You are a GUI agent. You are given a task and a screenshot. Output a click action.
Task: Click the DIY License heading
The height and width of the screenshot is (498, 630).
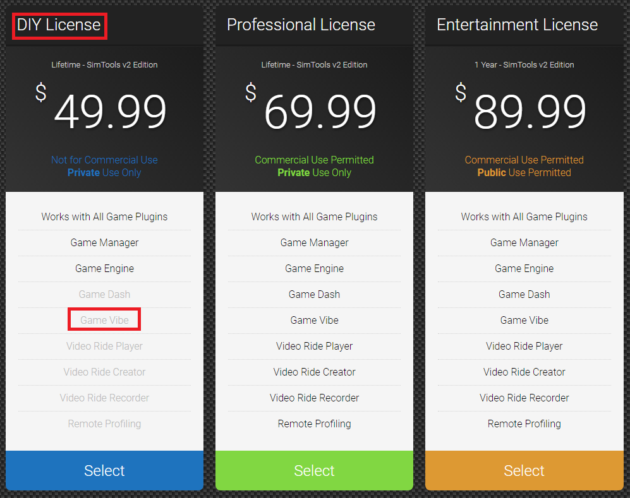tap(59, 25)
